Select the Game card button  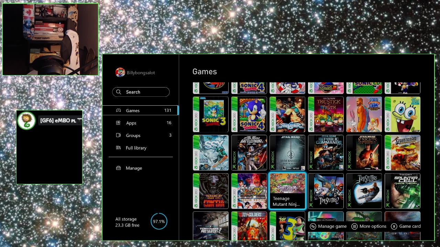[x=406, y=226]
